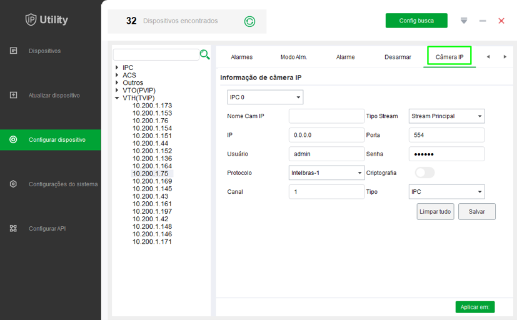This screenshot has width=517, height=320.
Task: Click the IP Utility shield logo
Action: pos(31,20)
